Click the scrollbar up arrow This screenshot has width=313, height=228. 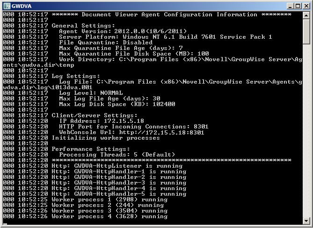(x=306, y=14)
